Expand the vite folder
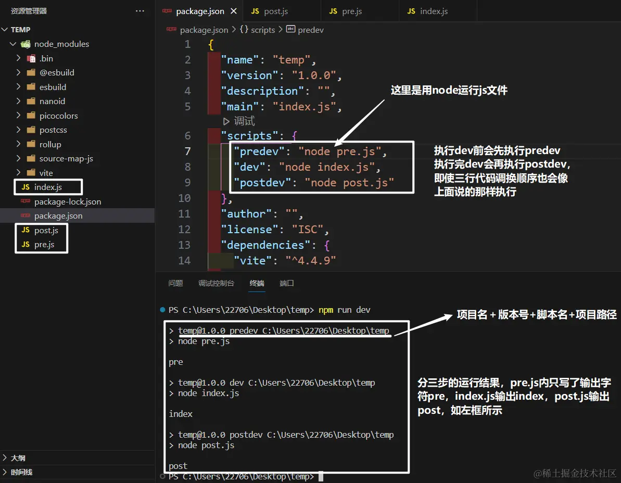The width and height of the screenshot is (621, 483). coord(18,173)
